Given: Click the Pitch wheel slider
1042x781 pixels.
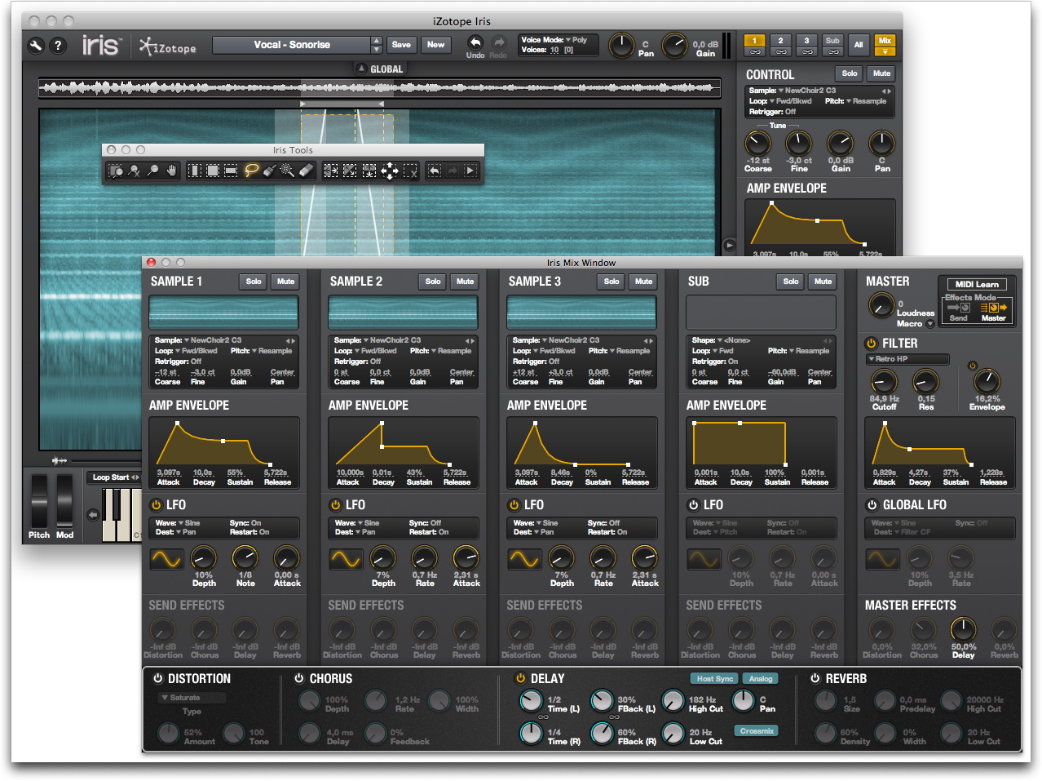Looking at the screenshot, I should 39,501.
